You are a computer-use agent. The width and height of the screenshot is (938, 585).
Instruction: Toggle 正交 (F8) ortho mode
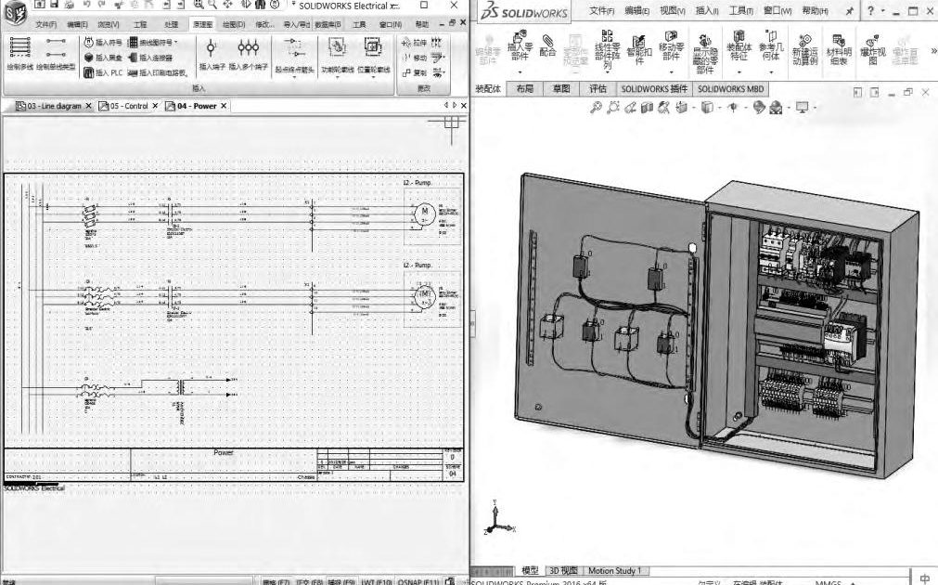pyautogui.click(x=309, y=581)
